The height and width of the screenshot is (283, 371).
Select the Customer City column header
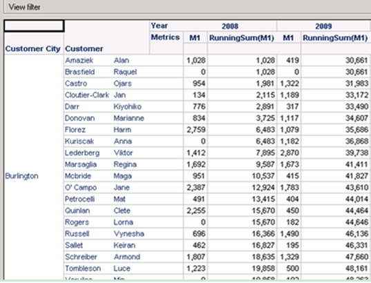pos(33,49)
